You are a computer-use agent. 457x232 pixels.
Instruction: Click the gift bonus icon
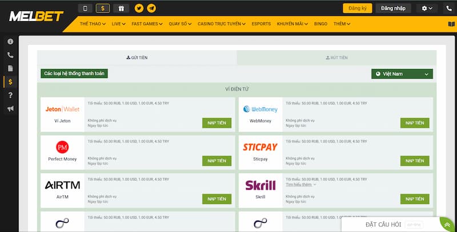121,8
